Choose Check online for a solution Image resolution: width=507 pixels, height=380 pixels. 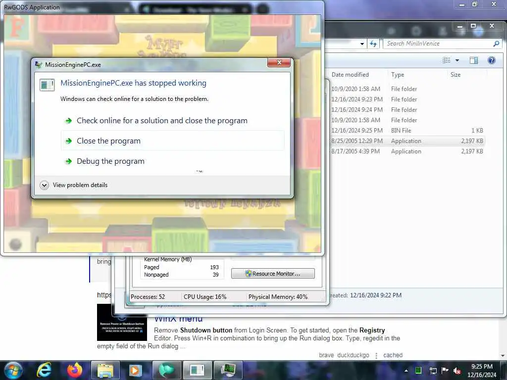[x=172, y=121]
